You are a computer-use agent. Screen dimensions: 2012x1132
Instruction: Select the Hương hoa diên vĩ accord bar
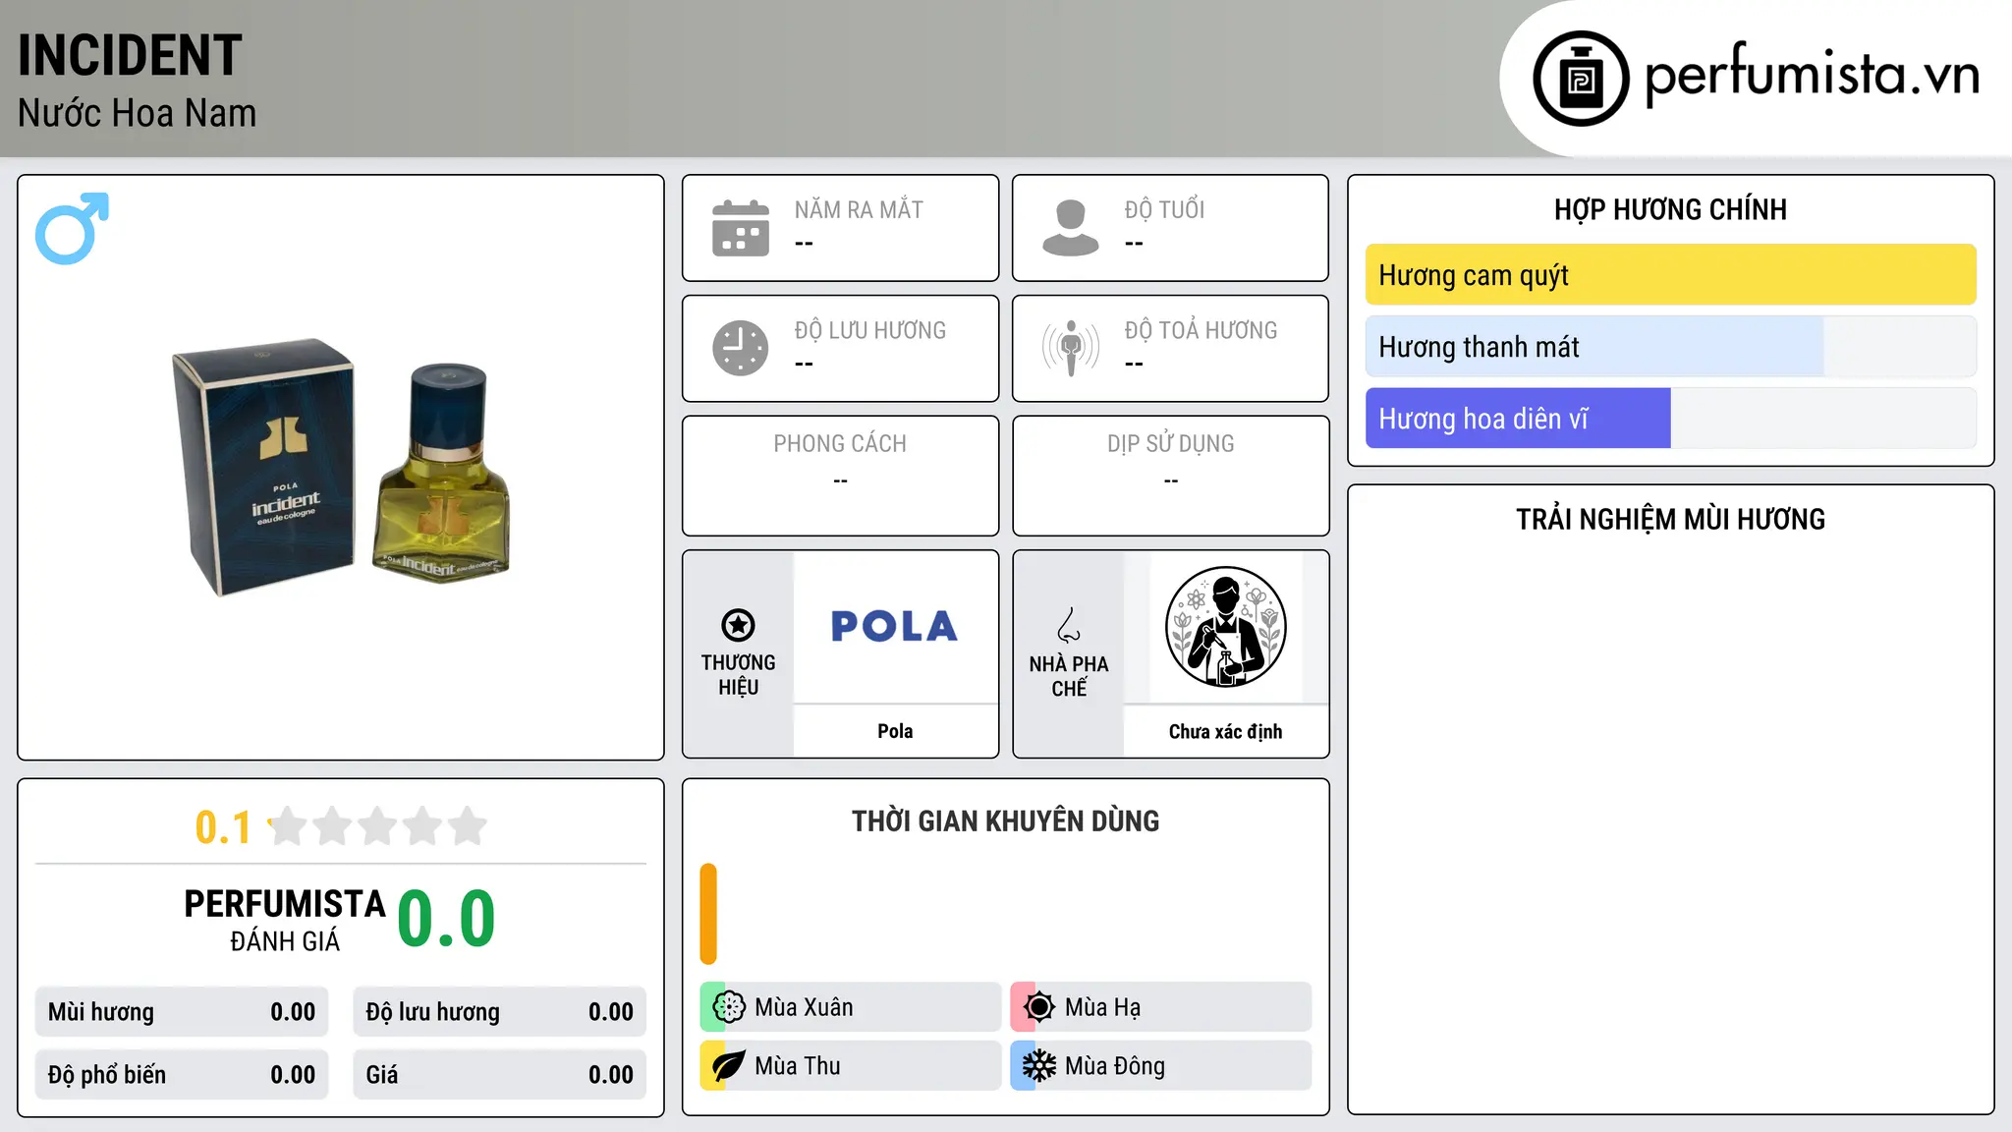click(x=1671, y=419)
